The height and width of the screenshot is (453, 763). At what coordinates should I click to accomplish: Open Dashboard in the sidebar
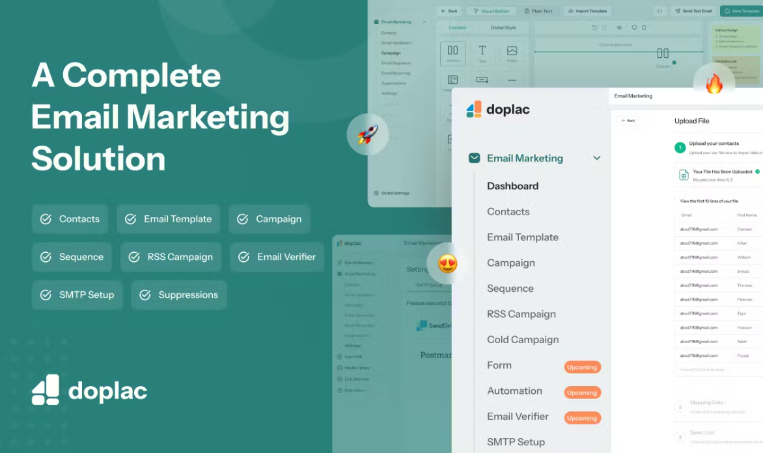coord(512,186)
